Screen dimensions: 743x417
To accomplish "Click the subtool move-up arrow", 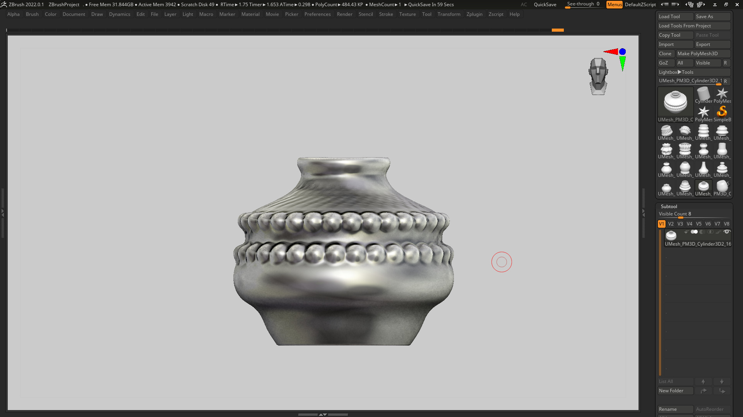I will pyautogui.click(x=703, y=381).
